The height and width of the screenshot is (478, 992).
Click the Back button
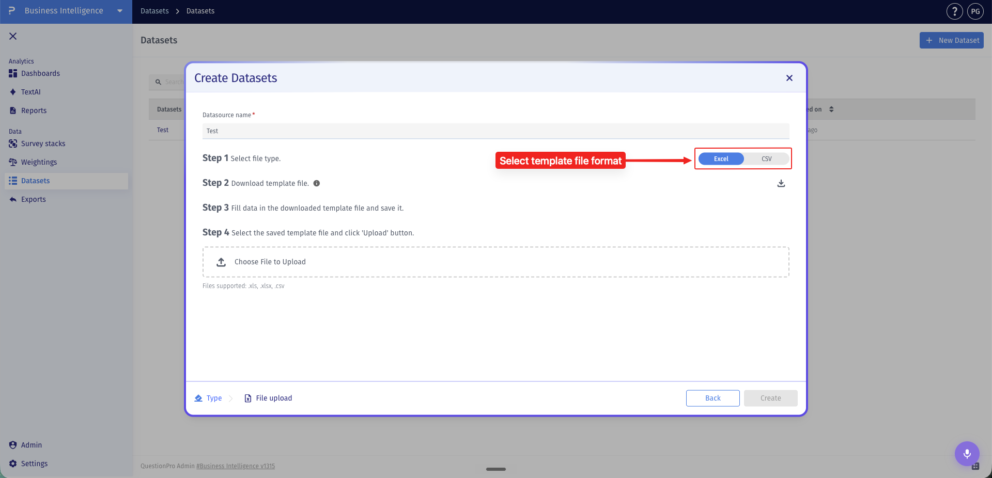712,398
